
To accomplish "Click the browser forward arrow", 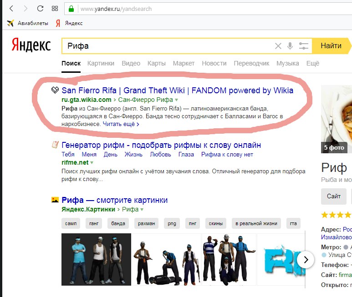I will 26,9.
